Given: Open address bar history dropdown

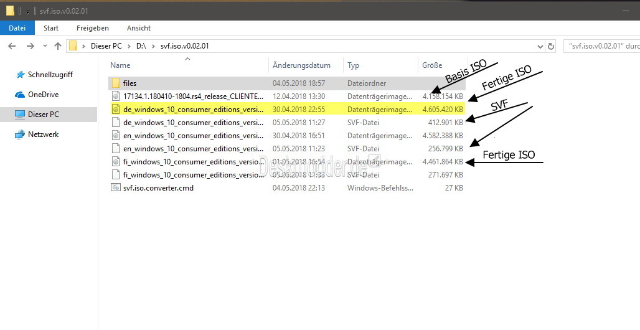Looking at the screenshot, I should pyautogui.click(x=540, y=47).
